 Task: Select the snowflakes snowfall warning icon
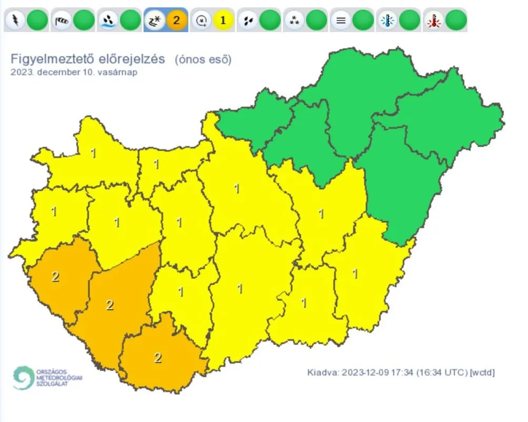click(293, 21)
